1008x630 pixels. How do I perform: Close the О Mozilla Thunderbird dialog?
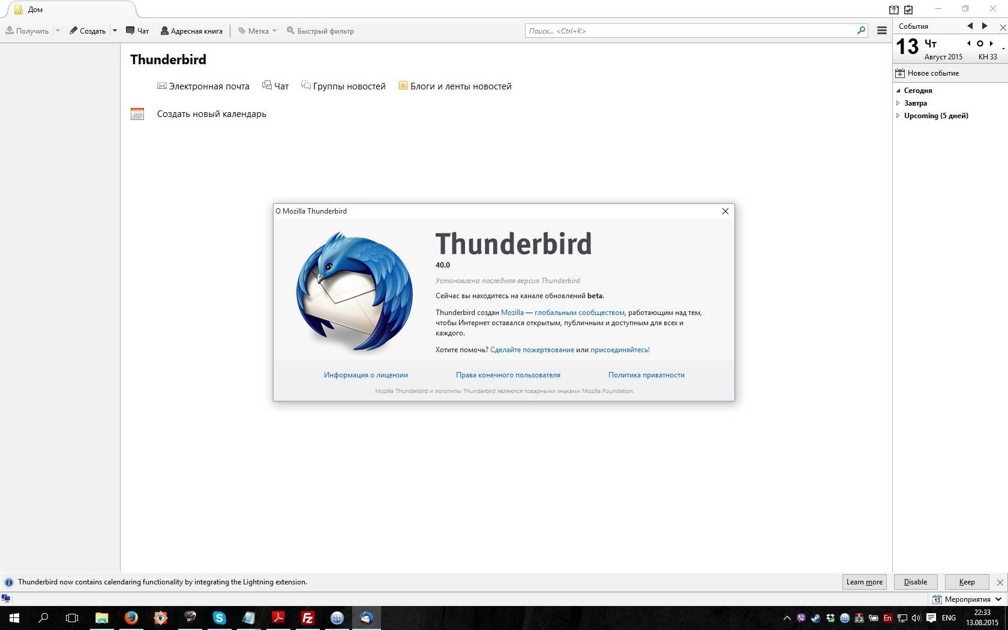click(725, 211)
